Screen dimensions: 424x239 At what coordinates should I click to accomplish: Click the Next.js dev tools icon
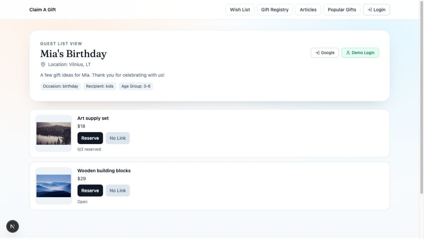coord(12,226)
